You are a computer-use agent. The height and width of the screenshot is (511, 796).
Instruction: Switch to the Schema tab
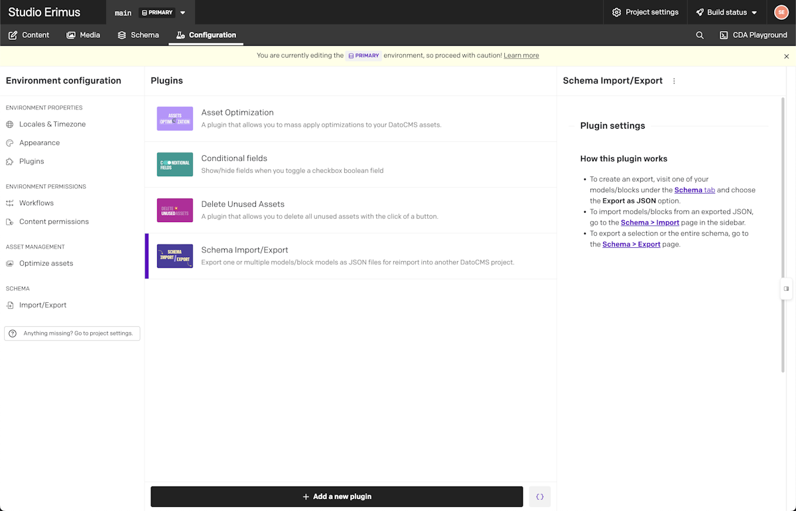click(138, 35)
